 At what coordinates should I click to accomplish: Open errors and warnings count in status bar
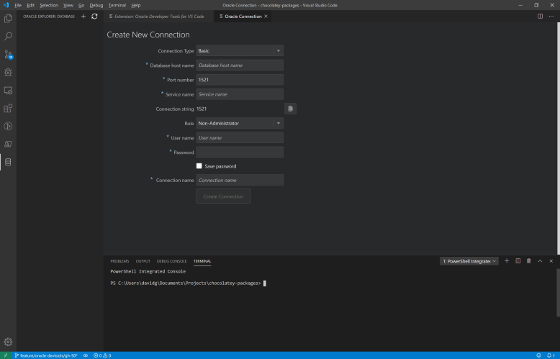tap(102, 355)
